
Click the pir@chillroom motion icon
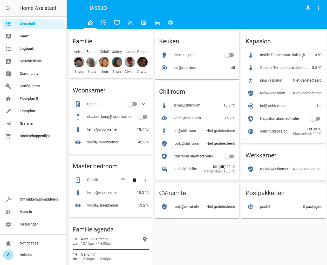tap(164, 131)
